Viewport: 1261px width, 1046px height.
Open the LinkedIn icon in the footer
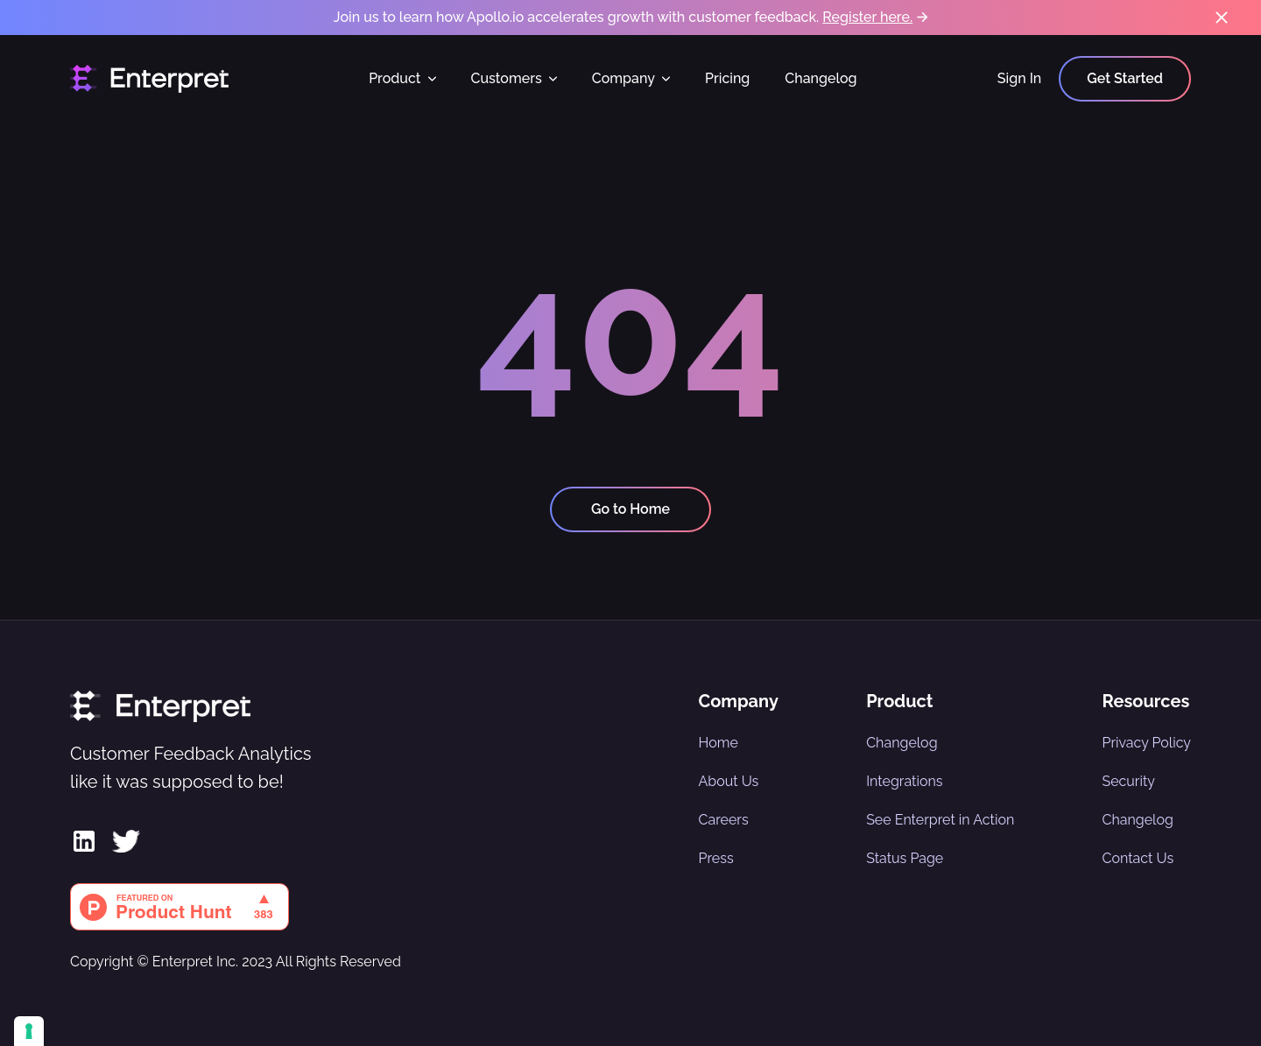84,841
